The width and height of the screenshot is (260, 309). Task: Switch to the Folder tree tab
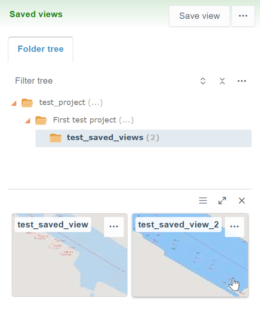click(41, 49)
